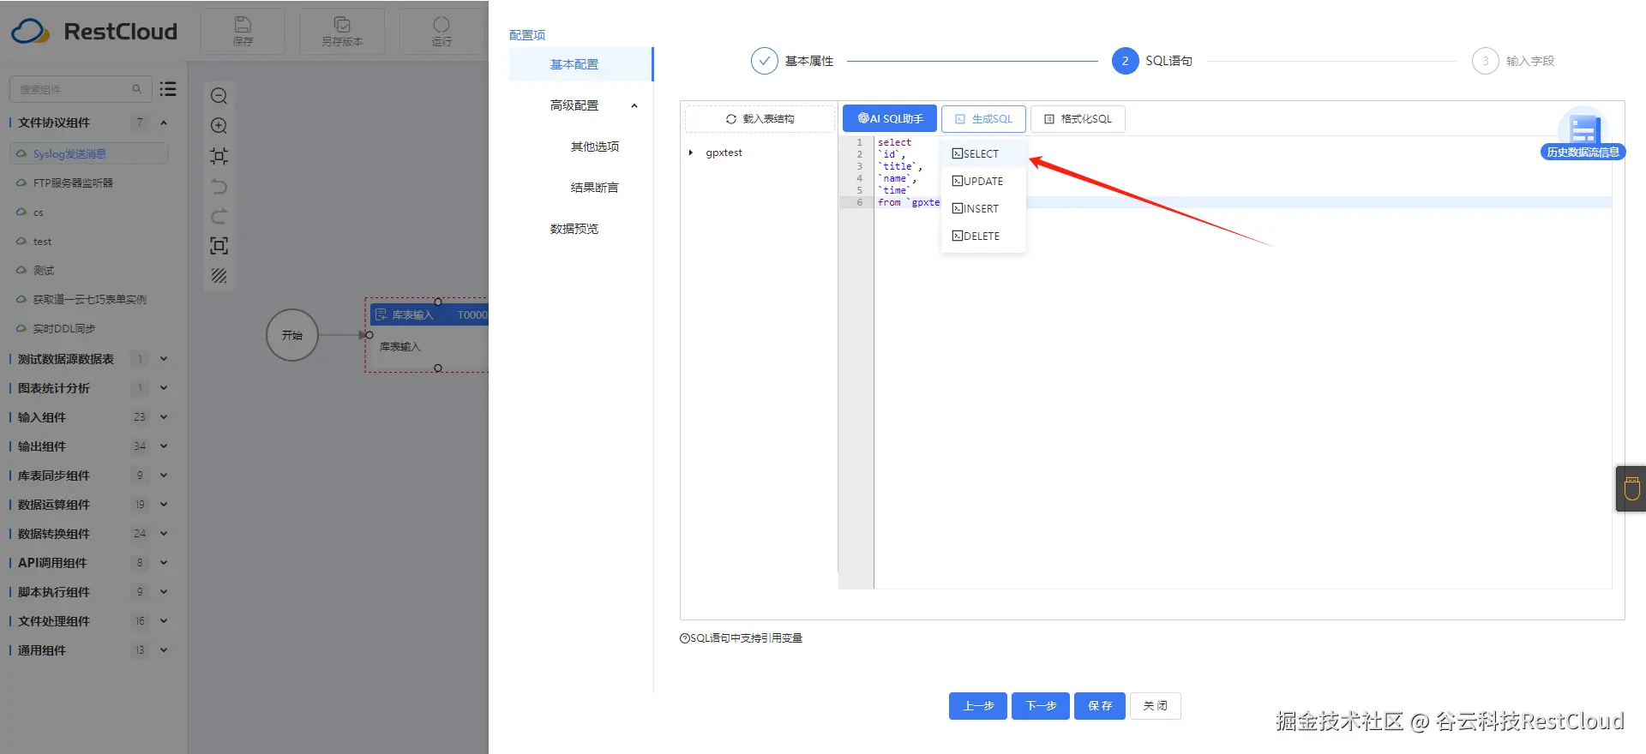Click the FTP服务器监听器 component icon
This screenshot has height=754, width=1646.
tap(21, 183)
